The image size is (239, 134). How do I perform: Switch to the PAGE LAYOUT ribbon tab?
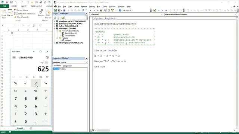tap(36, 6)
